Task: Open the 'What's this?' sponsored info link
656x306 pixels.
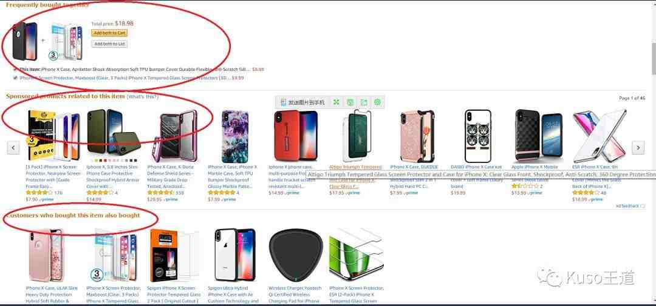Action: pos(143,97)
